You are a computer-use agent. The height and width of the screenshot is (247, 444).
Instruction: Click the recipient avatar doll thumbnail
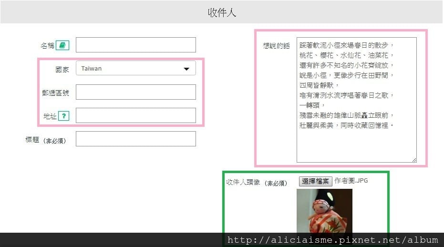pos(324,211)
